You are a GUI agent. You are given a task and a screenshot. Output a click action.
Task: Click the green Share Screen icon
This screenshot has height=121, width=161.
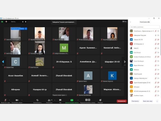(x=72, y=100)
